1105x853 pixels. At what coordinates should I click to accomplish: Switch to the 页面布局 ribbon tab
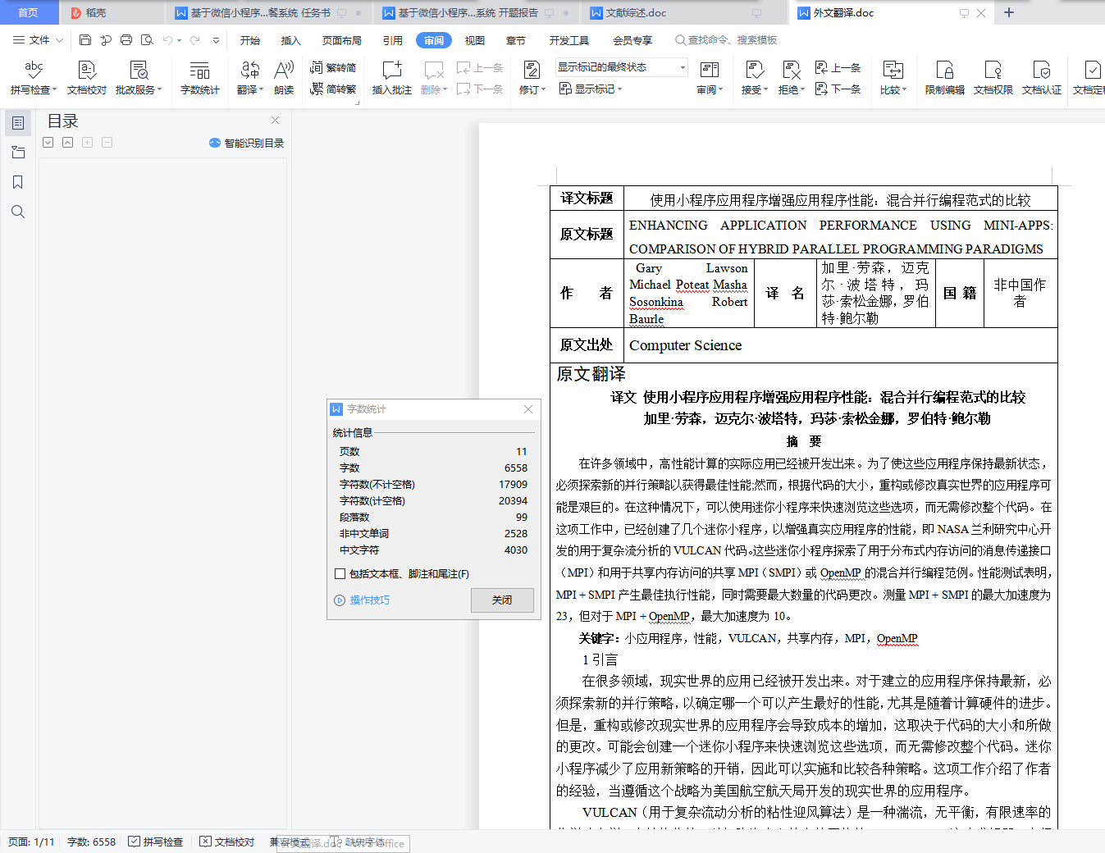(x=342, y=40)
